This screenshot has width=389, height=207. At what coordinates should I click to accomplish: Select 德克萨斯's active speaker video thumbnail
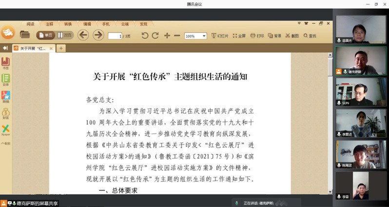click(x=361, y=61)
